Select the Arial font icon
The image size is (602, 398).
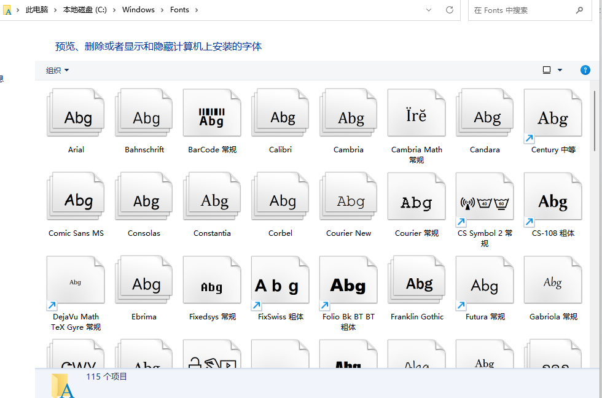click(76, 113)
